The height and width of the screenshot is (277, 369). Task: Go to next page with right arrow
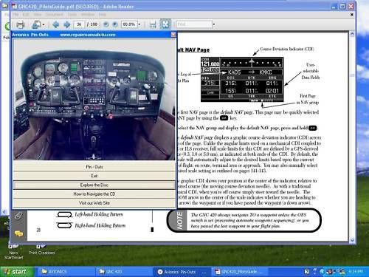click(x=67, y=24)
